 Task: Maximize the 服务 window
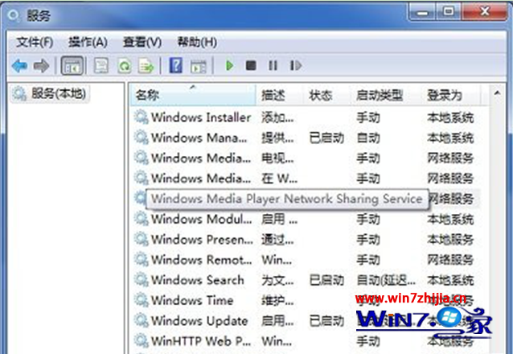(x=449, y=12)
